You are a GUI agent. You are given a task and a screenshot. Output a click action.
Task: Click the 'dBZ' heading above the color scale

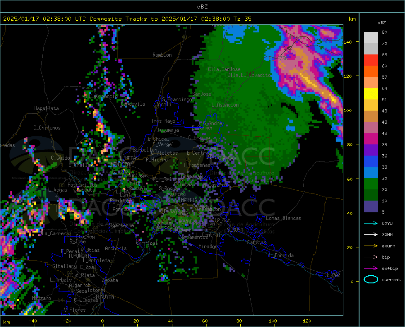tap(382, 22)
